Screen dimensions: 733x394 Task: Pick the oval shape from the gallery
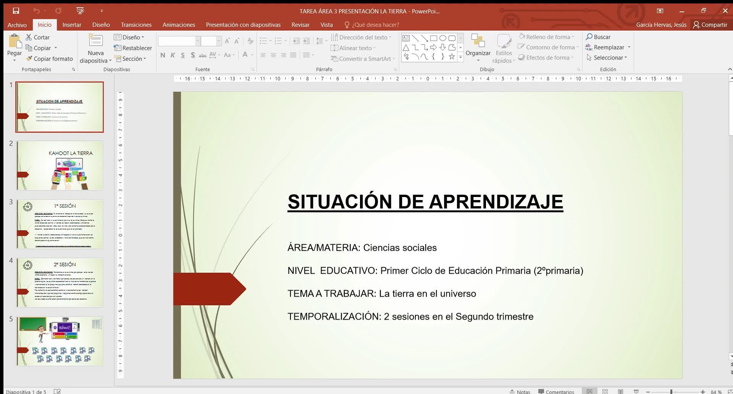[442, 38]
